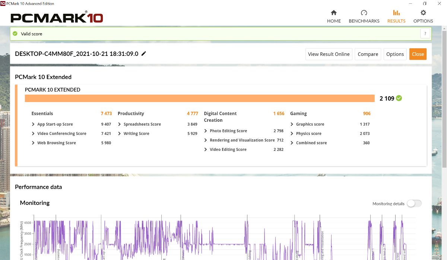The width and height of the screenshot is (447, 260).
Task: Toggle the Monitoring details switch
Action: [x=414, y=203]
